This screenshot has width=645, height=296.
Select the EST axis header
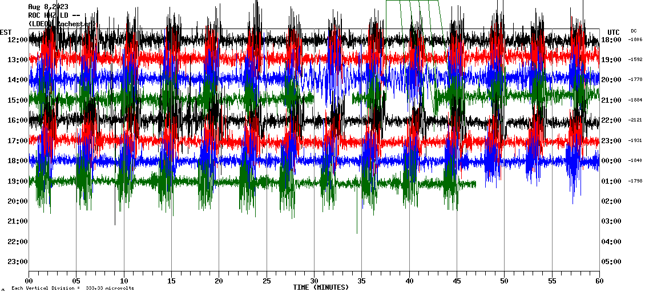(6, 32)
